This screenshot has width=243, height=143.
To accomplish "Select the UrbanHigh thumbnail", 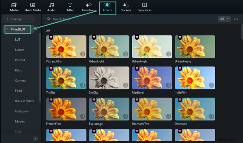I will (152, 47).
